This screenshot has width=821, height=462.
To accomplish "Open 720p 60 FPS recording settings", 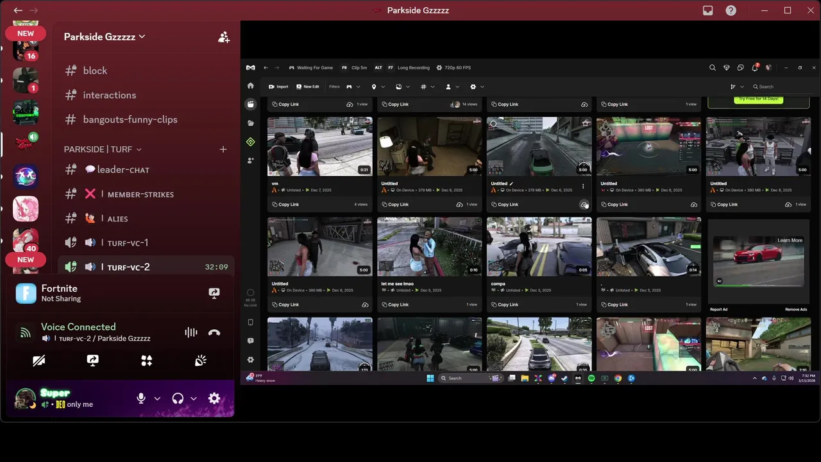I will (453, 67).
